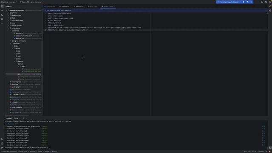This screenshot has height=153, width=272.
Task: Select integration-tests folder in project tree
Action: point(17,20)
